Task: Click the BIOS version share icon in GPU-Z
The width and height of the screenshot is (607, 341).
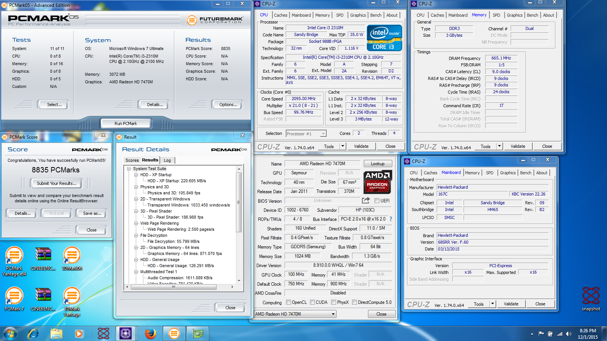Action: coord(366,200)
